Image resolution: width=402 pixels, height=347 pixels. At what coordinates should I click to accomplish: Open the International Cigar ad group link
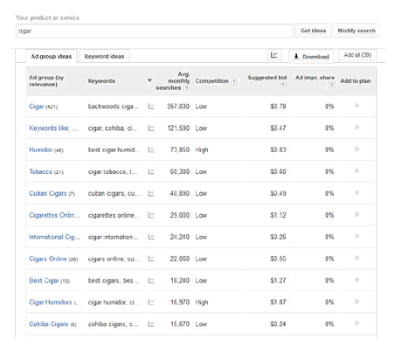click(54, 237)
